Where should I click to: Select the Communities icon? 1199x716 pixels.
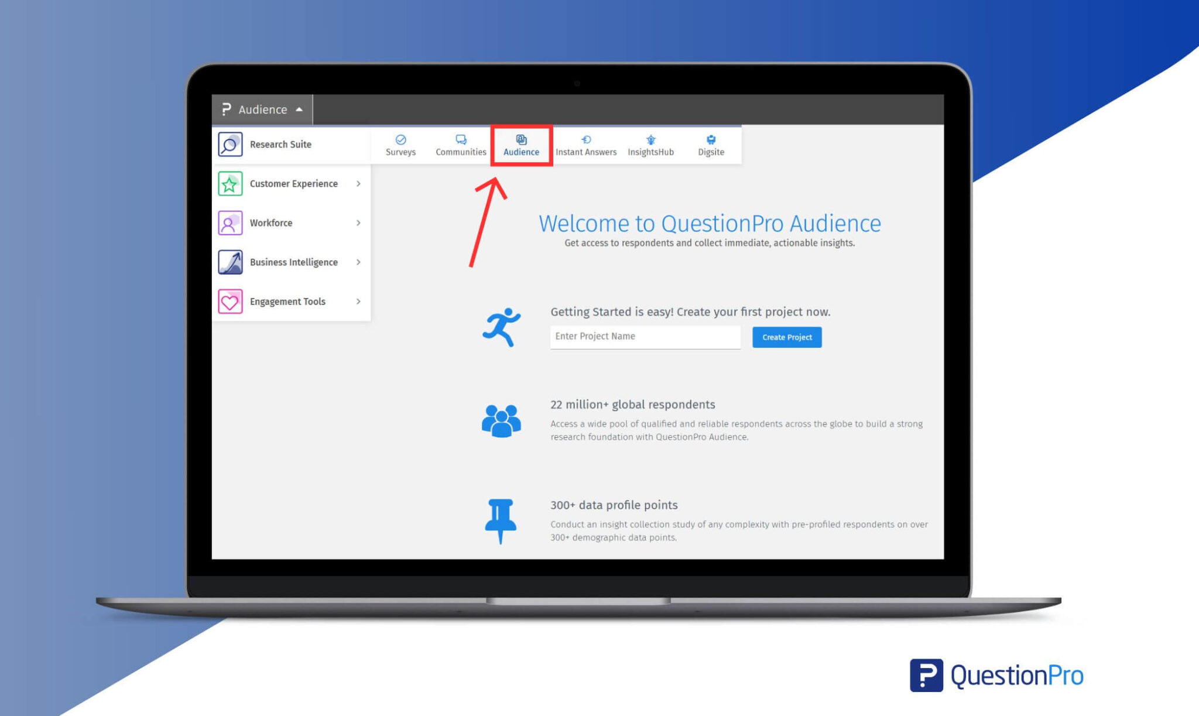[461, 139]
